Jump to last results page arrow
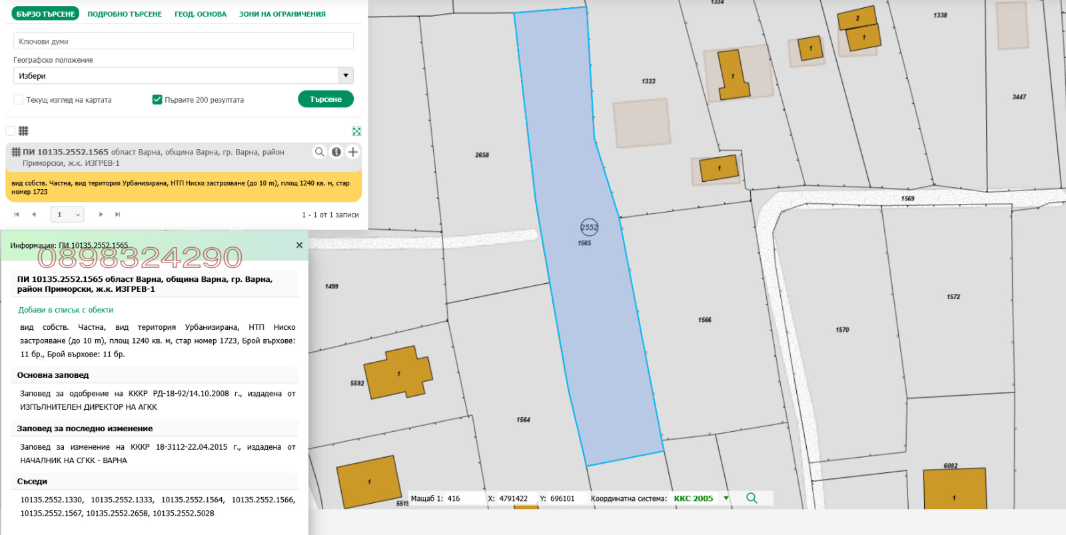 click(x=118, y=215)
